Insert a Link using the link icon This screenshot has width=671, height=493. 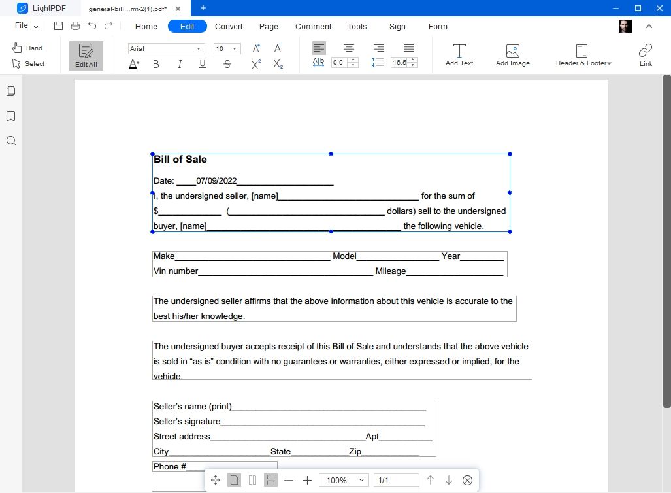tap(646, 55)
